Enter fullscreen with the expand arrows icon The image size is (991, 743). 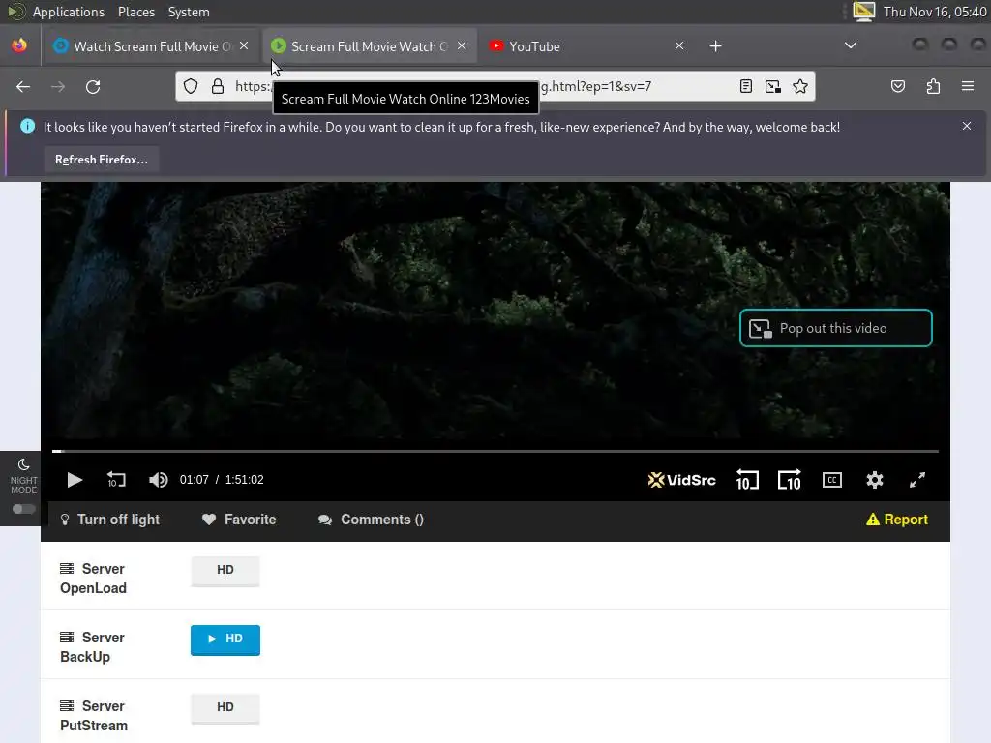(x=917, y=480)
